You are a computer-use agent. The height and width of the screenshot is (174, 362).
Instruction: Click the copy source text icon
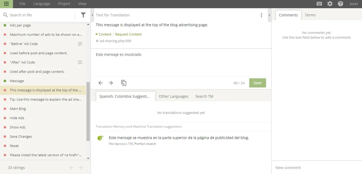pos(124,83)
